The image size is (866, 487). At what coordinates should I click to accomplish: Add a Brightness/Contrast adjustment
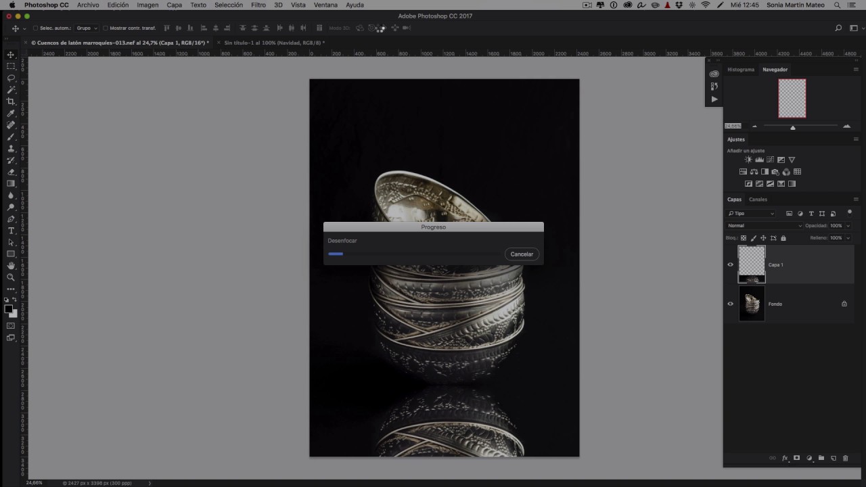(748, 160)
